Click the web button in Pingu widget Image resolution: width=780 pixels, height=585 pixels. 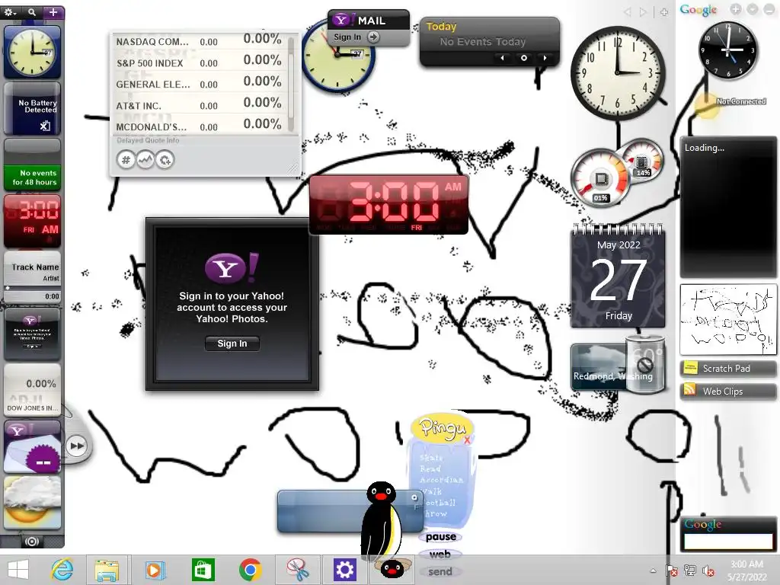[440, 555]
